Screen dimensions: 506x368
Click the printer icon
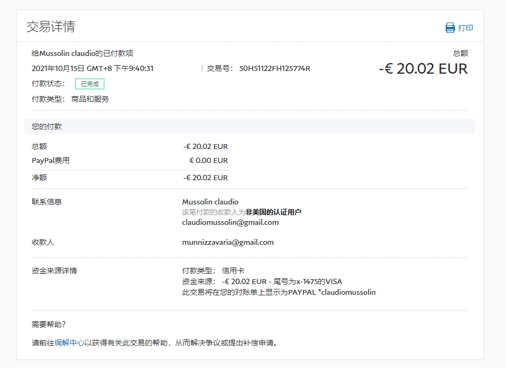click(x=450, y=28)
